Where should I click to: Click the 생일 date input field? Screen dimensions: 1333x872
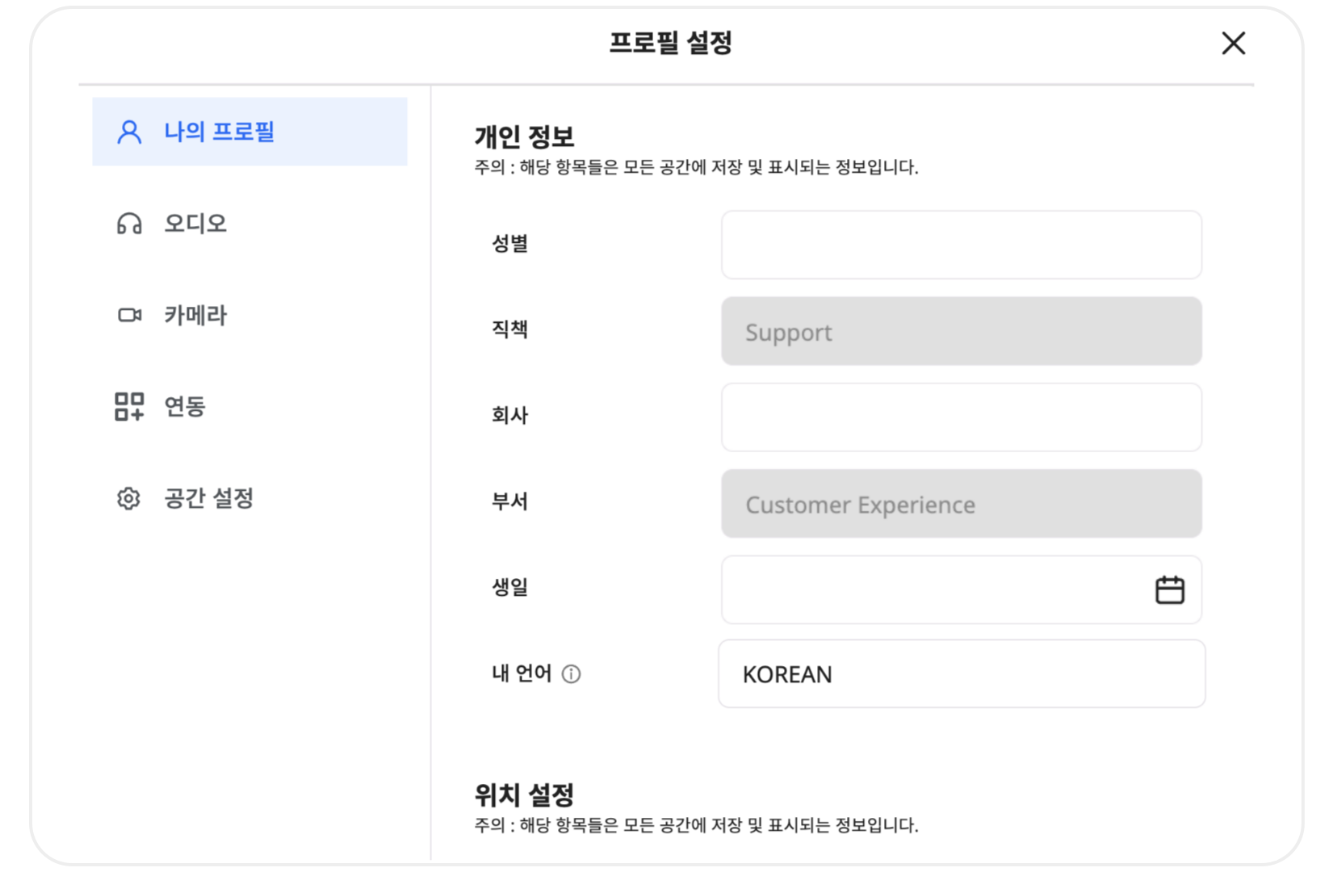tap(961, 589)
